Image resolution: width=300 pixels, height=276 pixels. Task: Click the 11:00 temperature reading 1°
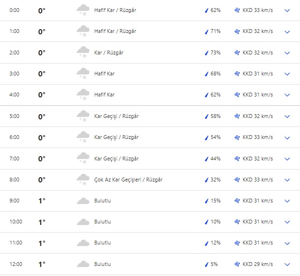click(42, 243)
